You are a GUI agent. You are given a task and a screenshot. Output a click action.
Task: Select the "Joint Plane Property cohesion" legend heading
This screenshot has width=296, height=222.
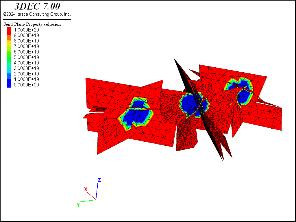(x=32, y=24)
